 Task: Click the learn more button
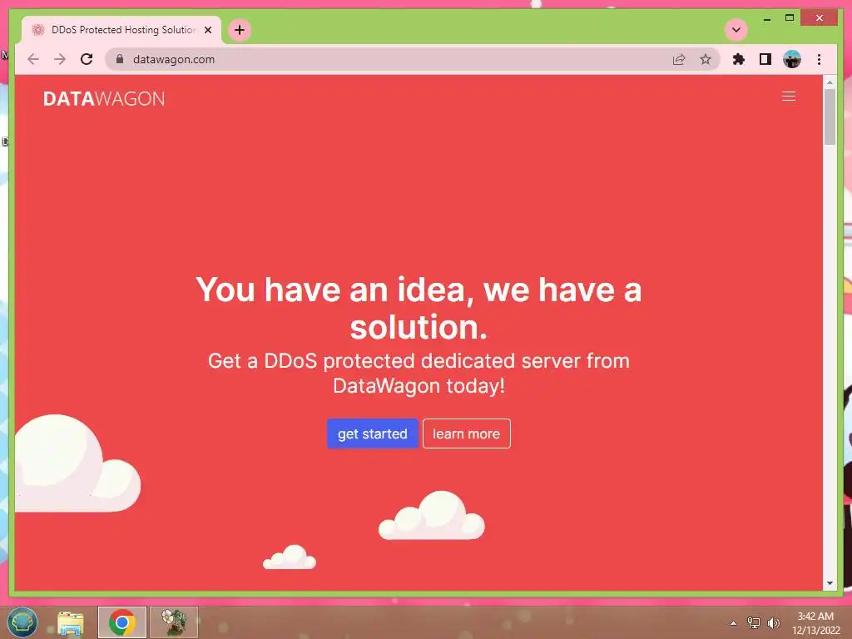[466, 433]
